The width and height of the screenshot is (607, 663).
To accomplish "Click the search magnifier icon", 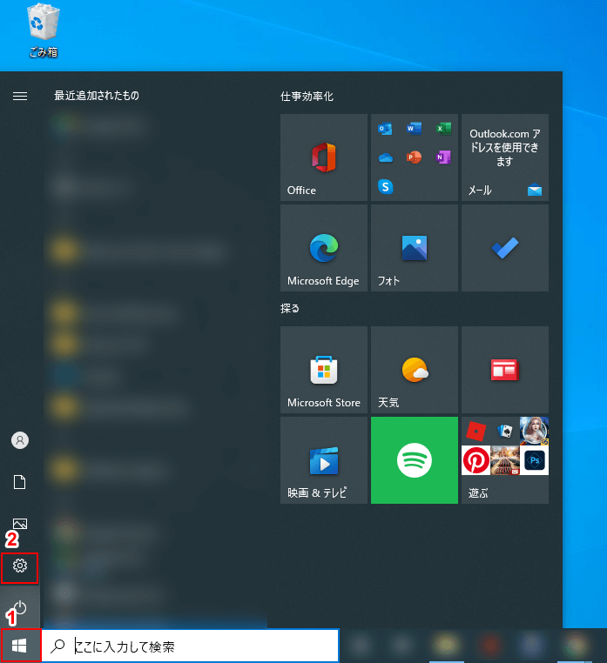I will (x=57, y=646).
